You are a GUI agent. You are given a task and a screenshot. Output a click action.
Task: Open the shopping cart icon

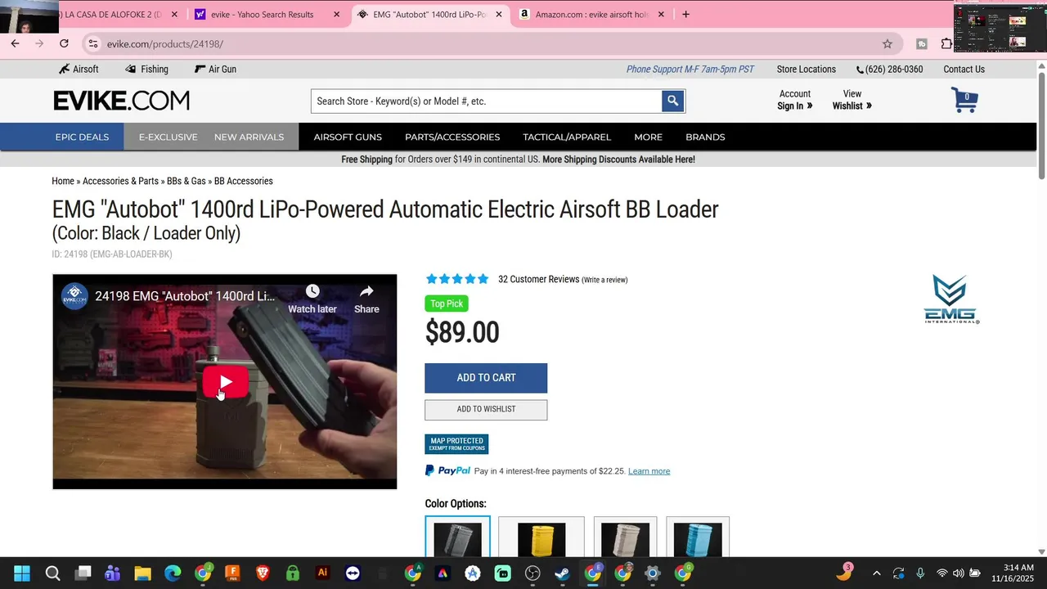[964, 100]
